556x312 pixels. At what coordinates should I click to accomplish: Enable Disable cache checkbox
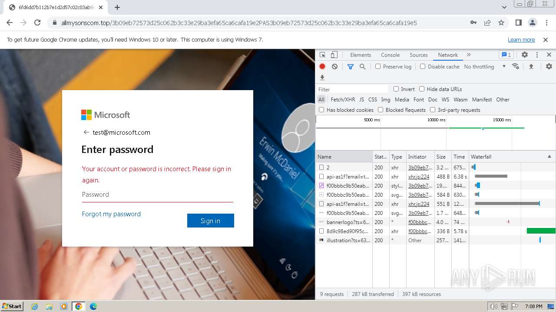(x=423, y=66)
